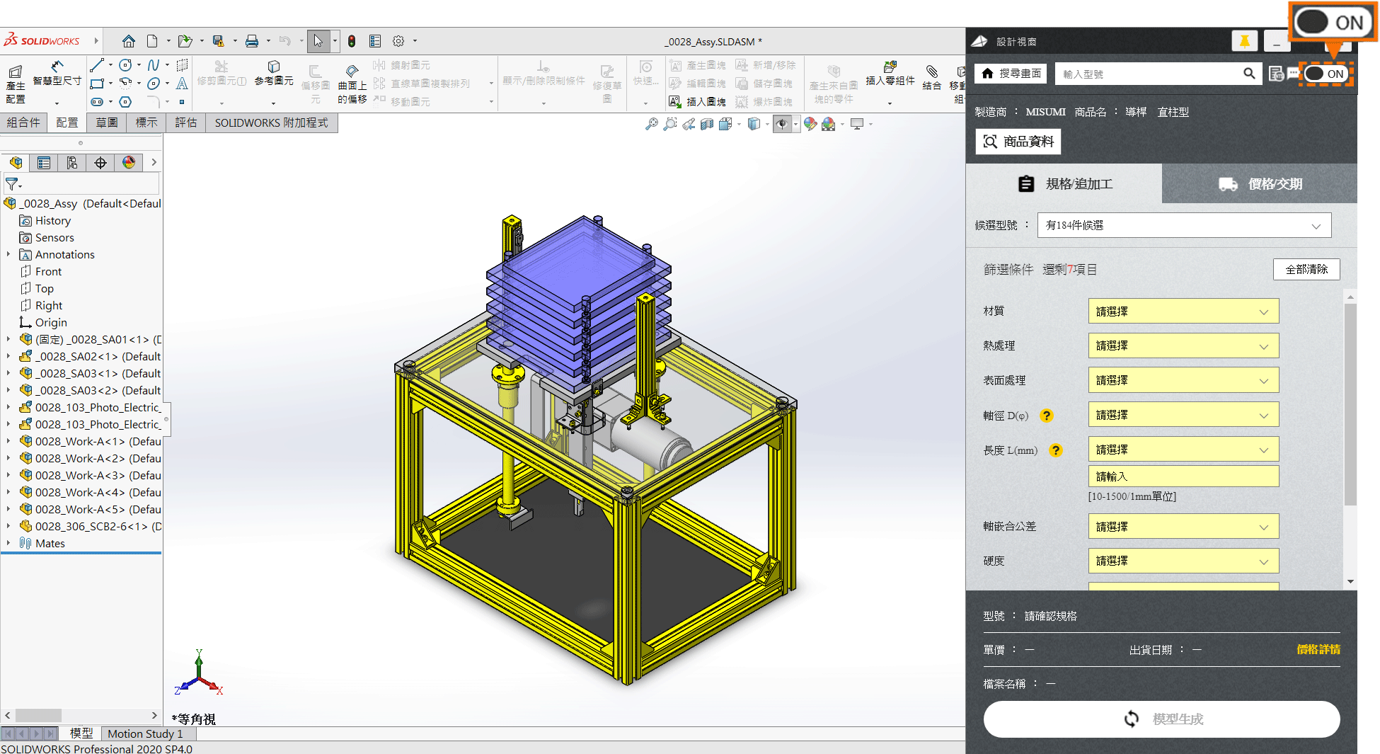Click the Mate (結合) tool icon
Screen dimensions: 1380x754
tap(933, 78)
